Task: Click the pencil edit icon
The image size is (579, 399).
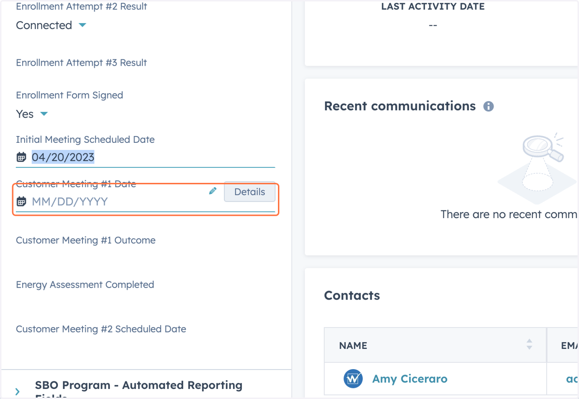Action: [x=213, y=191]
